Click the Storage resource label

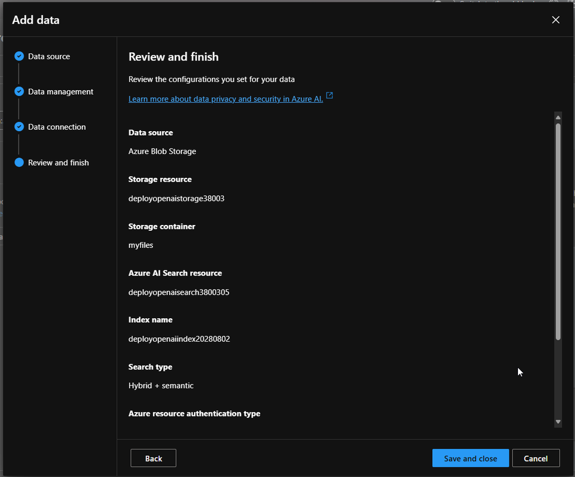pos(160,180)
